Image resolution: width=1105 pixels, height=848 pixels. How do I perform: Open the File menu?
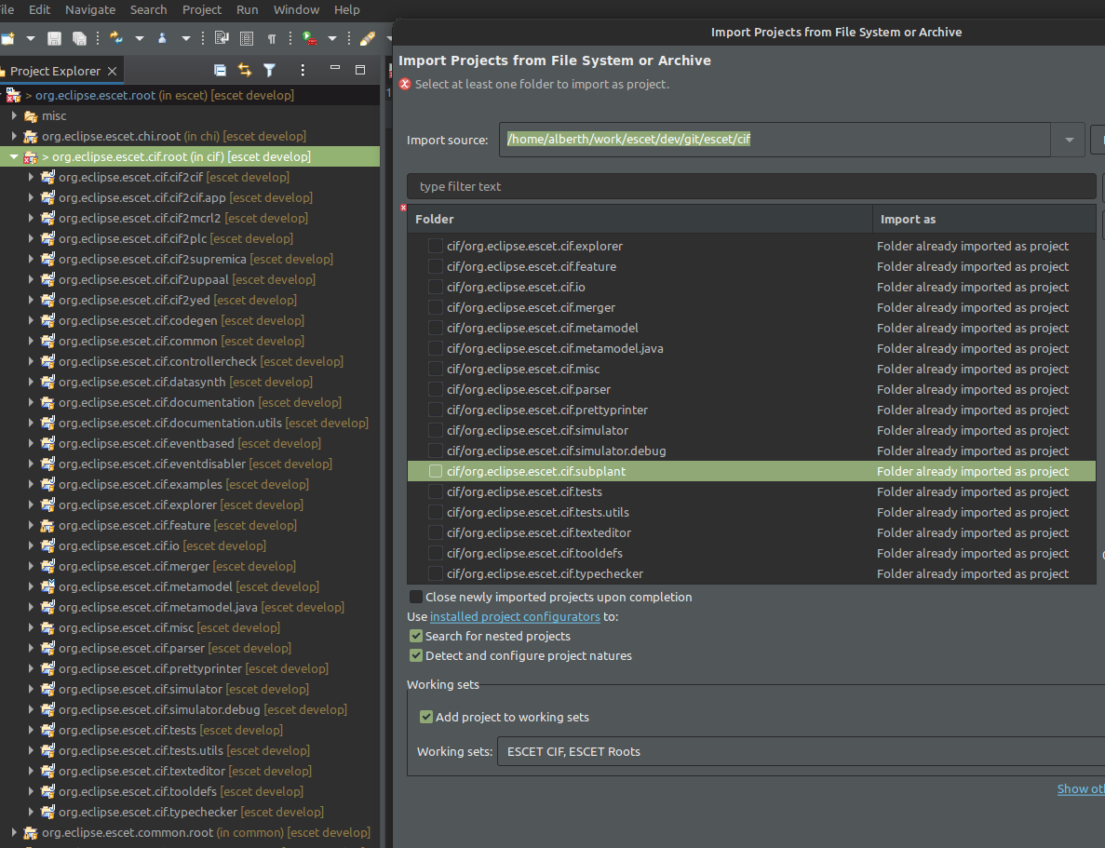click(7, 10)
